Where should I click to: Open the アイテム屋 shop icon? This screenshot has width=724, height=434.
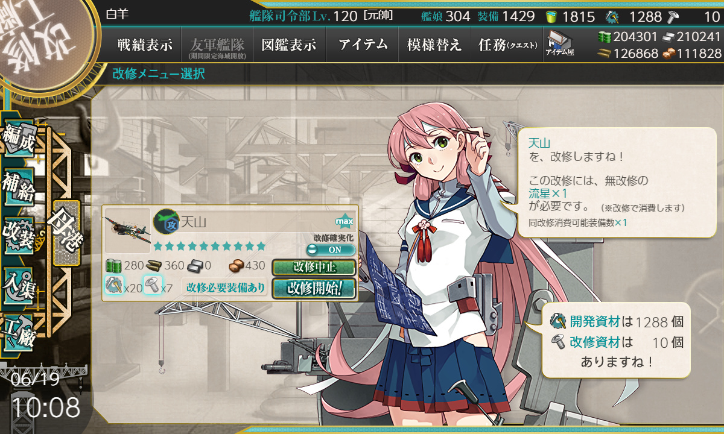click(x=560, y=44)
